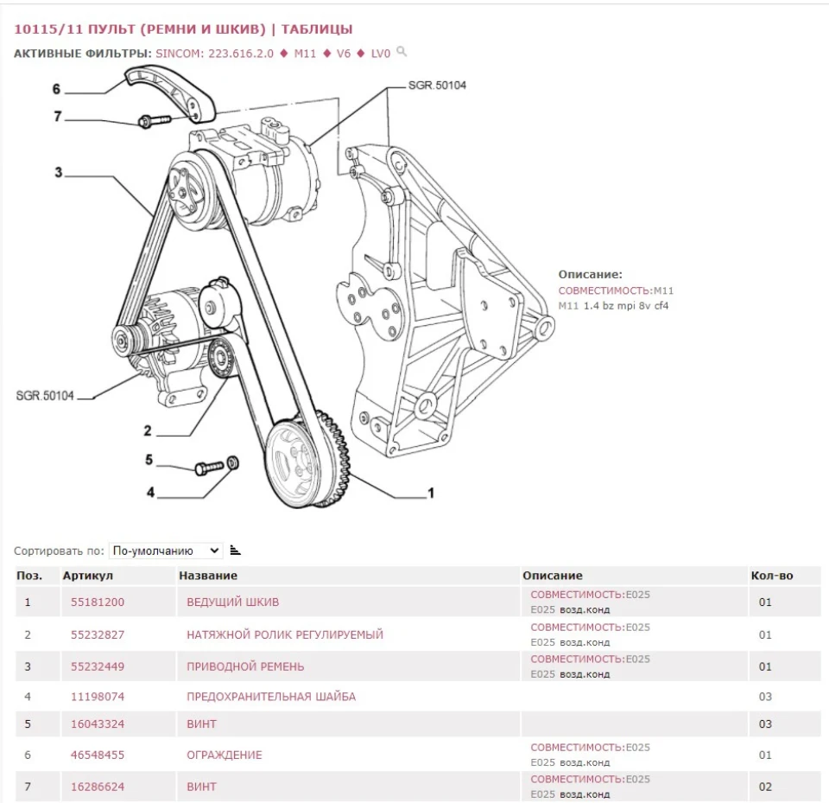This screenshot has height=803, width=829.
Task: Click the M11 active filter
Action: (305, 54)
